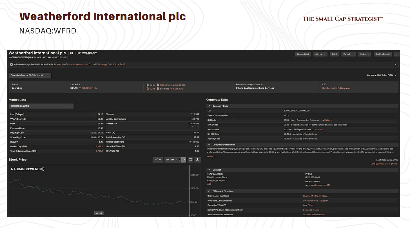Image resolution: width=410 pixels, height=228 pixels.
Task: Zoom in the chart with the plus button
Action: click(101, 213)
